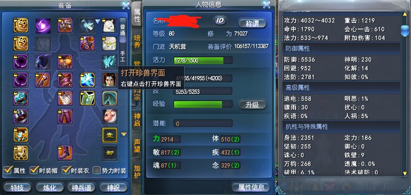Toggle the 时装帽 checkbox

(x=34, y=170)
